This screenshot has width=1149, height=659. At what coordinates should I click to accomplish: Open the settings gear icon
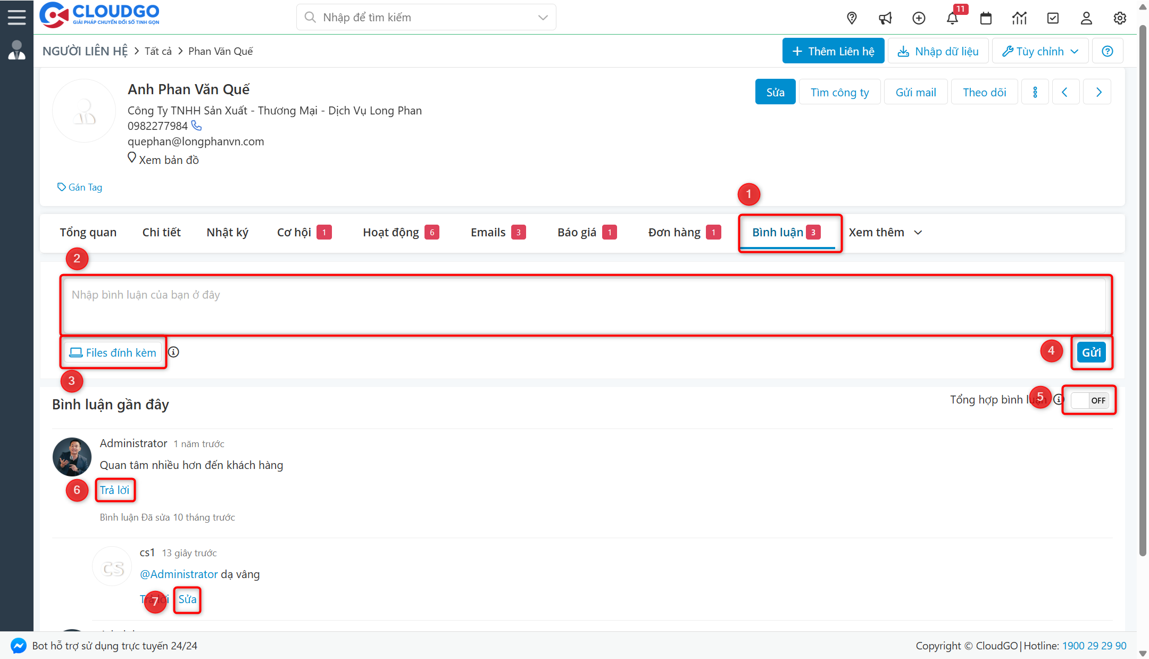pyautogui.click(x=1120, y=18)
